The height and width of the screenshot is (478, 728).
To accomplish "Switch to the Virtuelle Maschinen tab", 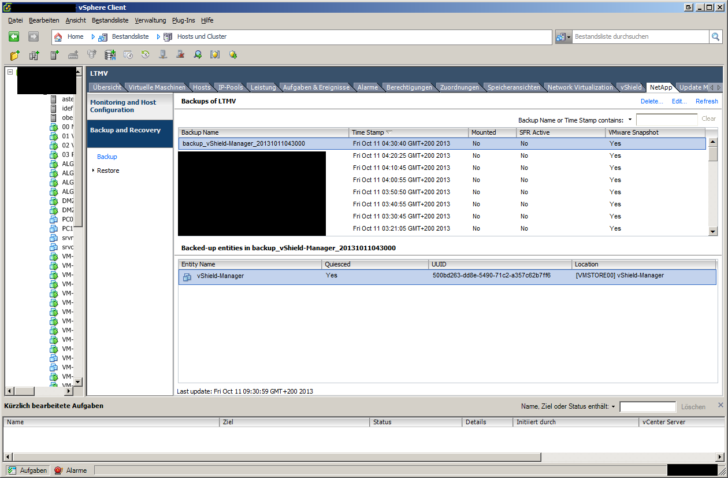I will [x=157, y=87].
